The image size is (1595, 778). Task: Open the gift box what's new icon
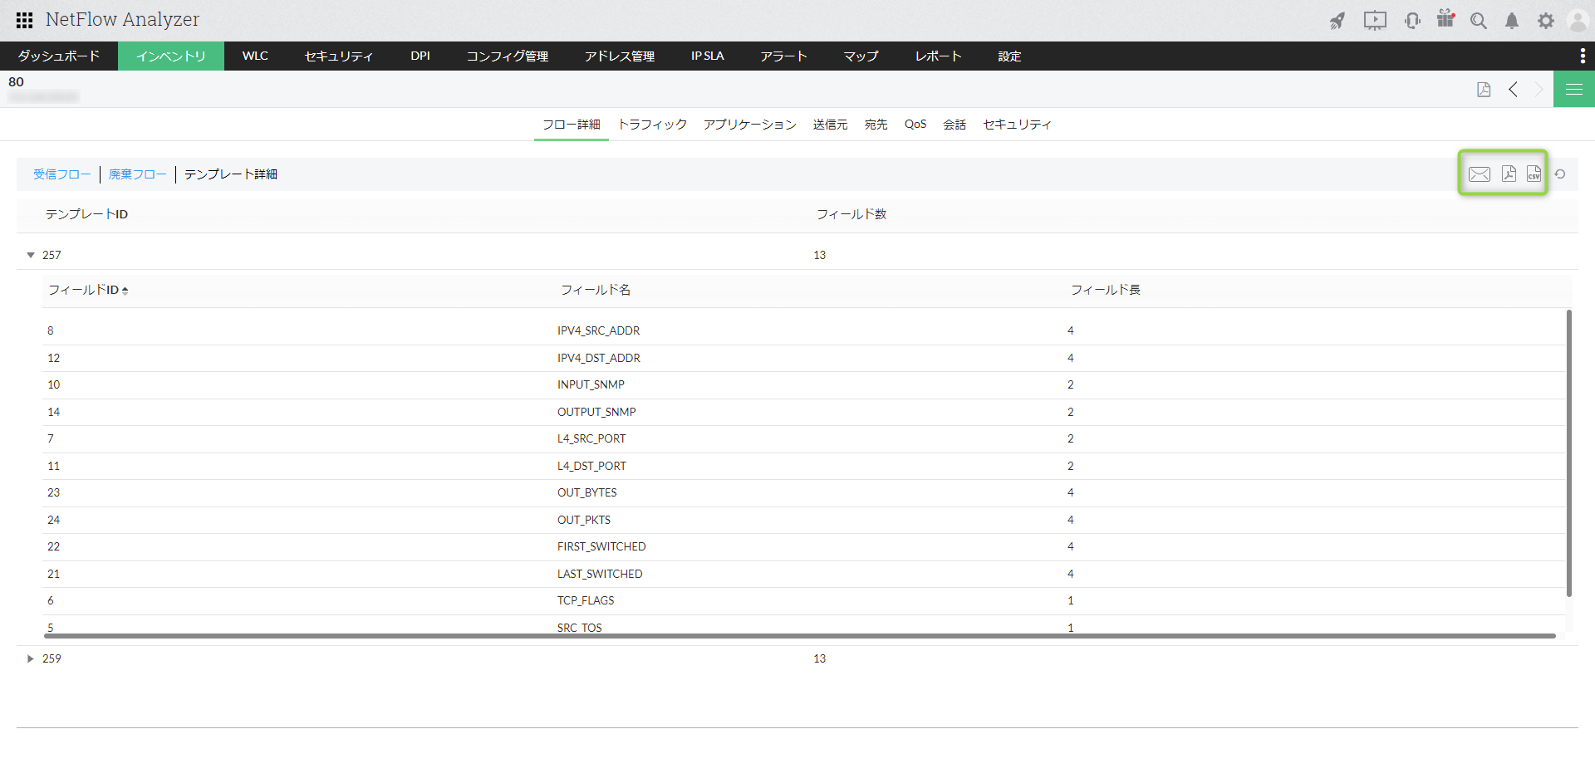[x=1445, y=19]
